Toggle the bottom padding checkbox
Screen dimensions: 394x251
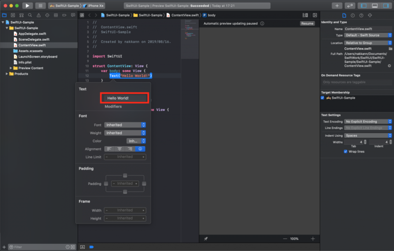pos(125,192)
